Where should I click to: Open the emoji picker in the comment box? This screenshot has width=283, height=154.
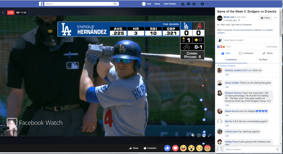(x=278, y=149)
